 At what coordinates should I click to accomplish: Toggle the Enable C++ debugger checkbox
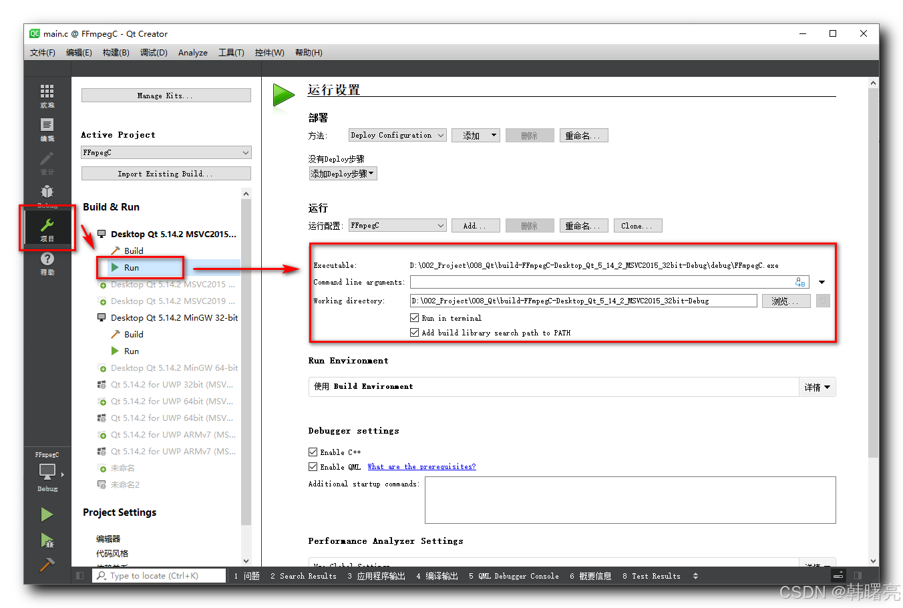313,452
